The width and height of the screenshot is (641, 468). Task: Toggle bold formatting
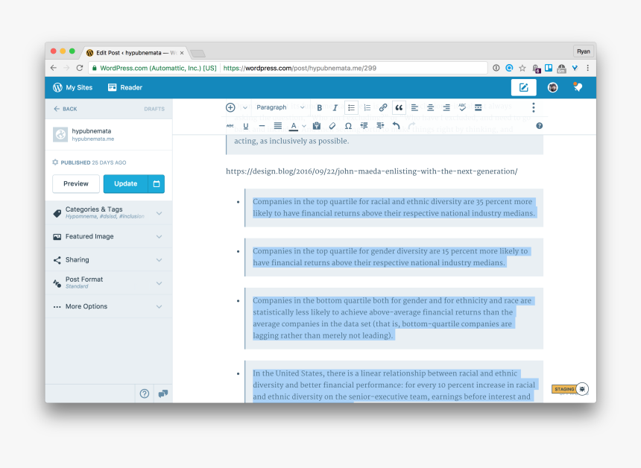tap(319, 107)
